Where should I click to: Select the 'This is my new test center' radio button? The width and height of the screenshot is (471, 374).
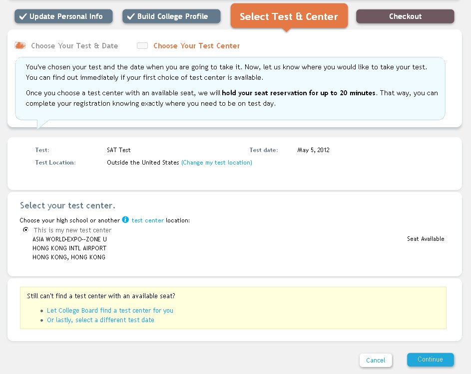pos(25,230)
